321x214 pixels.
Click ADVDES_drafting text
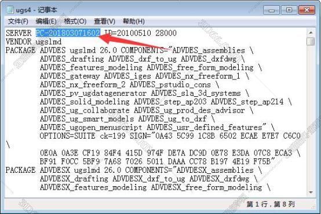click(72, 59)
